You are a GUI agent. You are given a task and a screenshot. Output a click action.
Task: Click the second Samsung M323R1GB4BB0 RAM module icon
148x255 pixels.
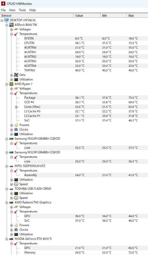point(11,152)
